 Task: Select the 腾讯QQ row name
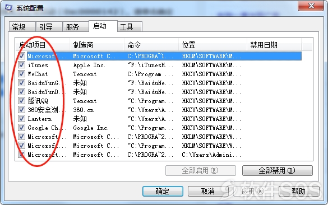[x=38, y=101]
